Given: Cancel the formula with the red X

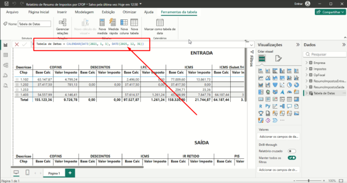Looking at the screenshot, I should coord(17,44).
